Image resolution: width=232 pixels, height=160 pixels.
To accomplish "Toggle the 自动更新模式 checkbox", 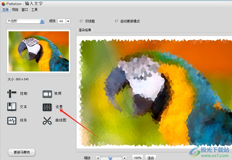I will coord(117,21).
